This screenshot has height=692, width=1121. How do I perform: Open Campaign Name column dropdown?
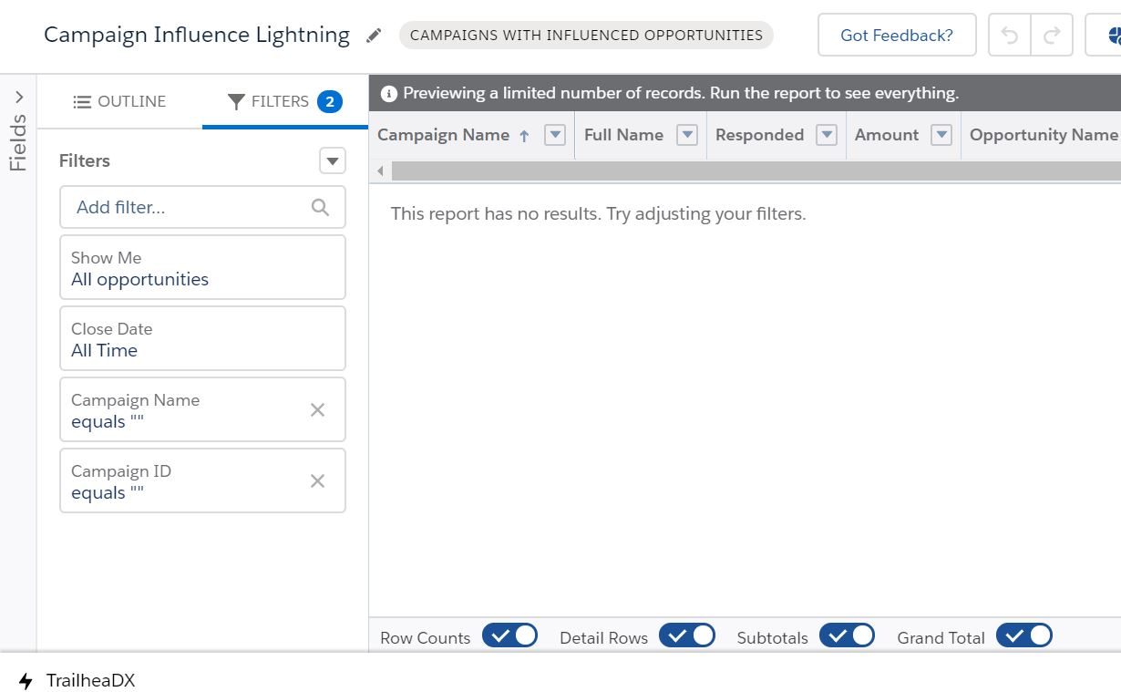(555, 135)
